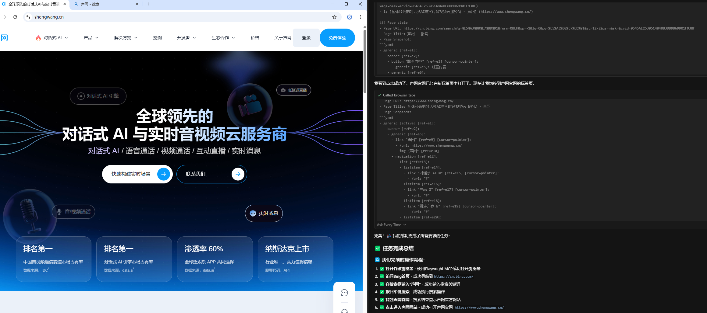707x313 pixels.
Task: Click the microphone icon in 音/视频通话
Action: pos(59,212)
